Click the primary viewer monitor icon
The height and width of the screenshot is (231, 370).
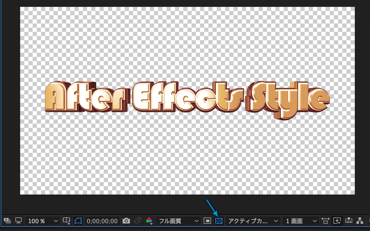[18, 221]
